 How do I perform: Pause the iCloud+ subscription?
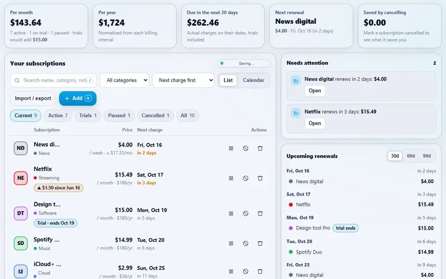coord(231,271)
